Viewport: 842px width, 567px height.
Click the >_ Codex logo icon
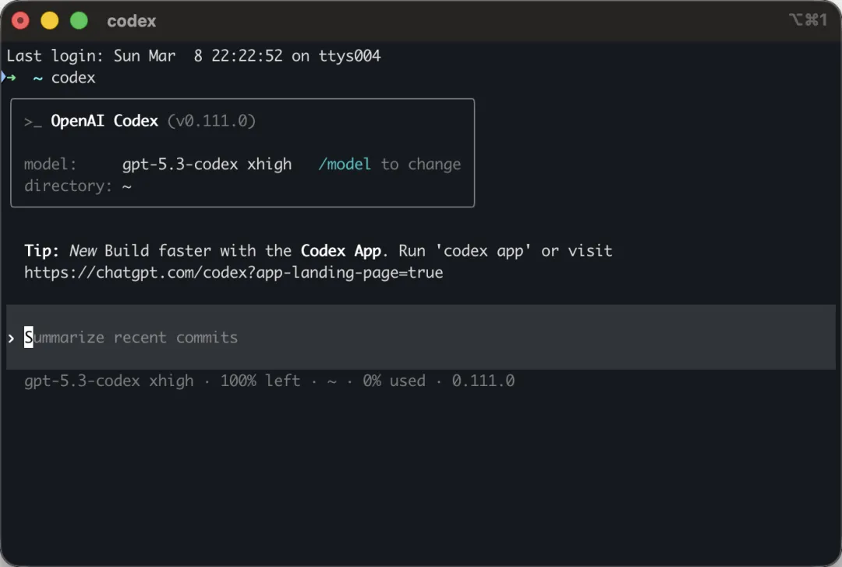pyautogui.click(x=32, y=122)
